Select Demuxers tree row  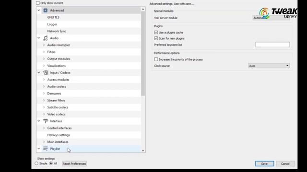point(88,94)
